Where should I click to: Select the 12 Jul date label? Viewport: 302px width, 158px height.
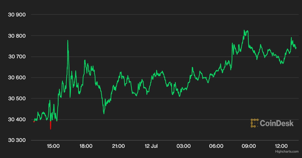pos(151,146)
